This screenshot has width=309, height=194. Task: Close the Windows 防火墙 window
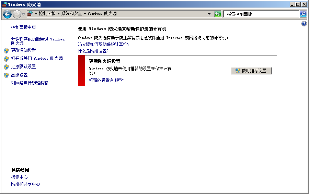point(304,4)
